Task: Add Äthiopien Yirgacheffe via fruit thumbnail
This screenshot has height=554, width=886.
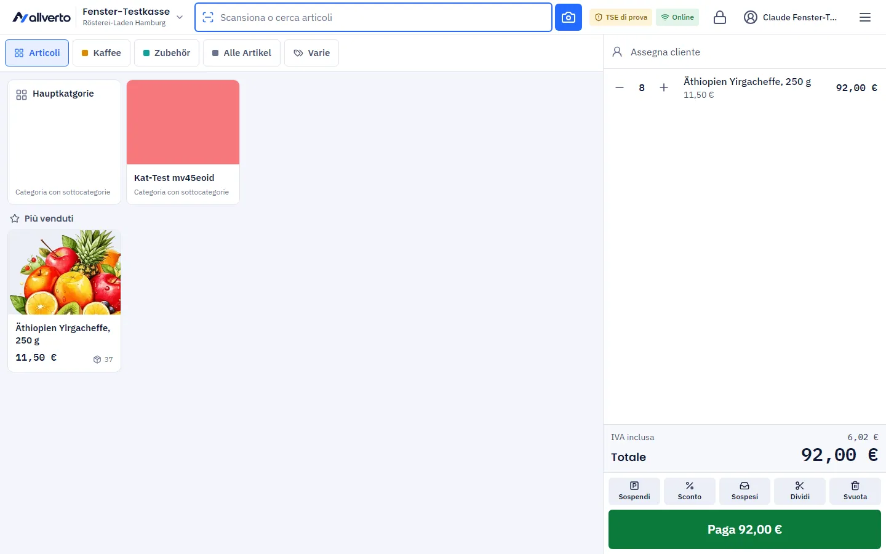Action: click(65, 272)
